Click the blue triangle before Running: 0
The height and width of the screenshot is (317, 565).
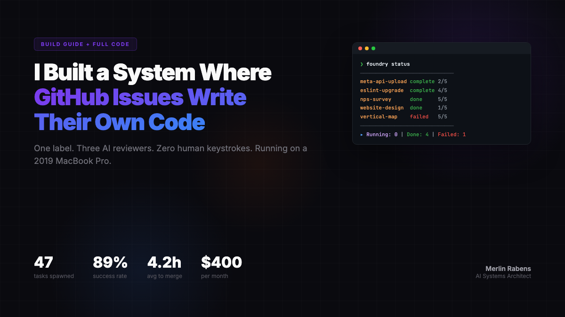(x=362, y=135)
